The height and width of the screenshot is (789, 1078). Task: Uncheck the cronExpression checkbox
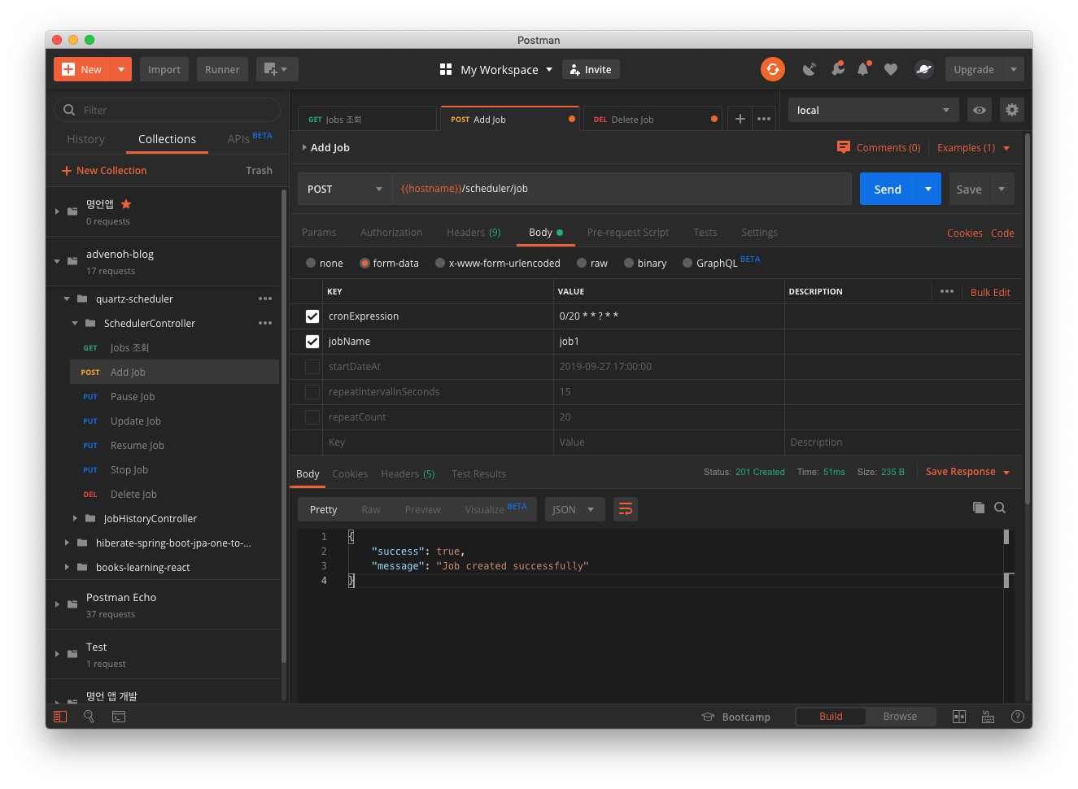coord(312,316)
